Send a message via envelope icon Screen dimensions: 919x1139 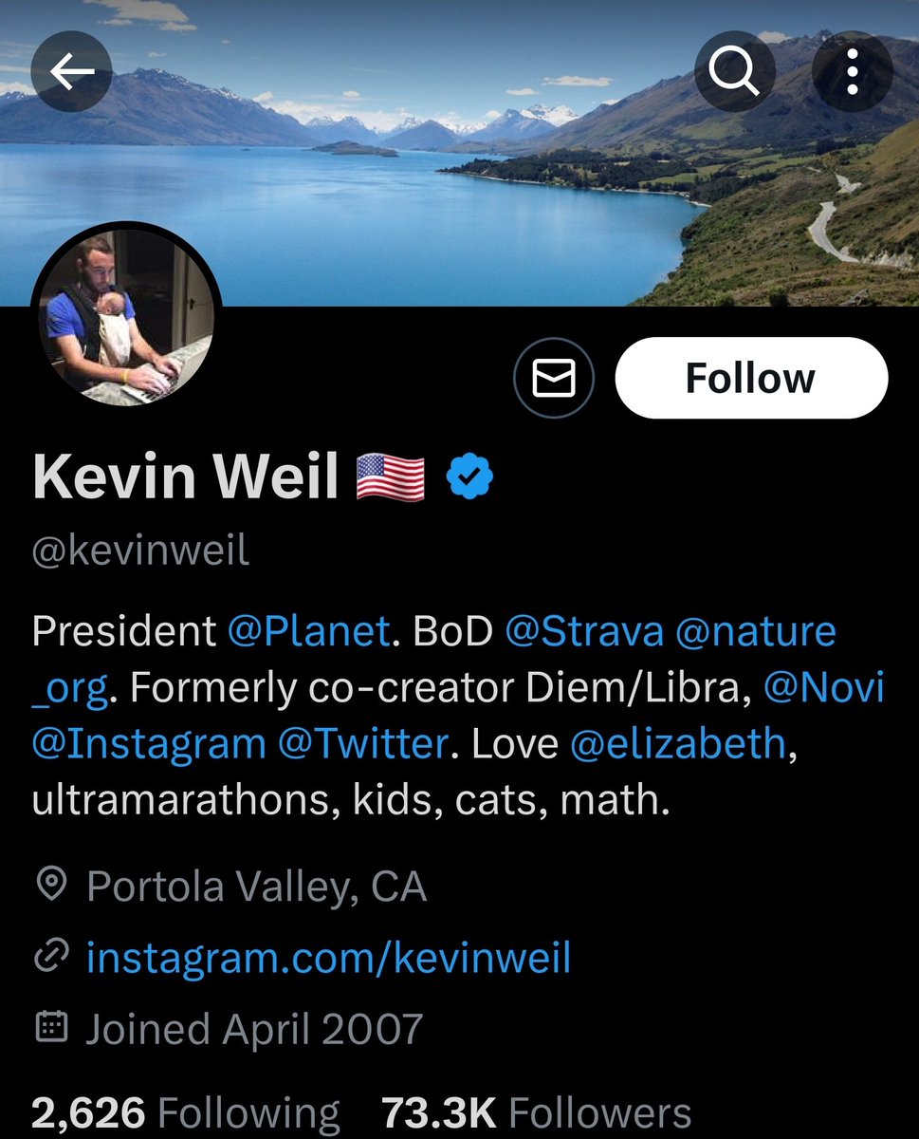(554, 379)
